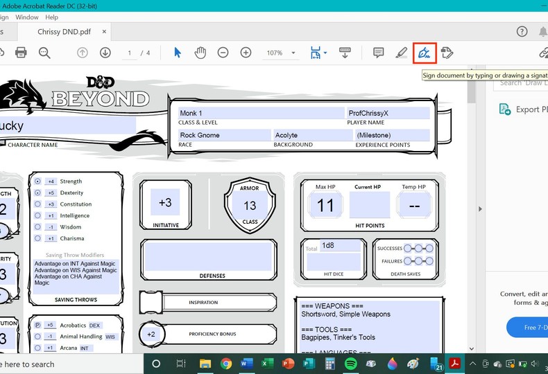Select the Hand pan tool
Screen dimensions: 548x374
coord(200,53)
